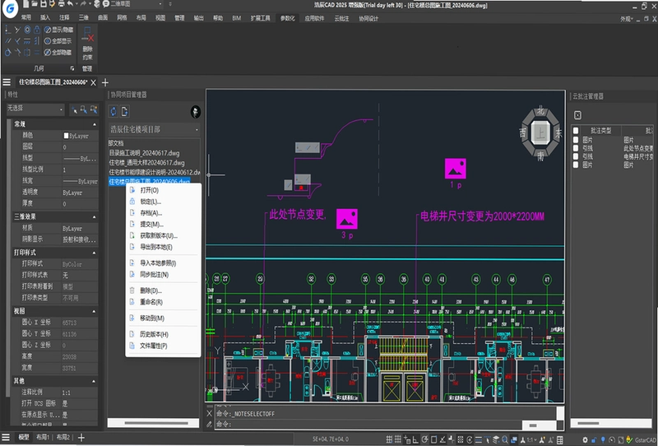The image size is (658, 446).
Task: Click the Print icon in quick access toolbar
Action: point(61,4)
